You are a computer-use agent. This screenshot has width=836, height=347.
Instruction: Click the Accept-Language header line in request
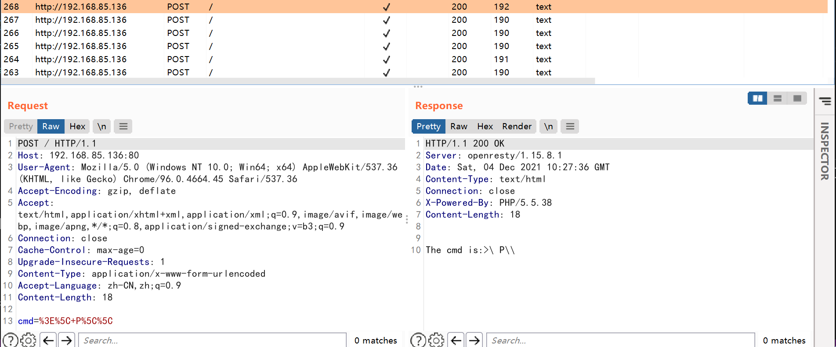[x=99, y=285]
